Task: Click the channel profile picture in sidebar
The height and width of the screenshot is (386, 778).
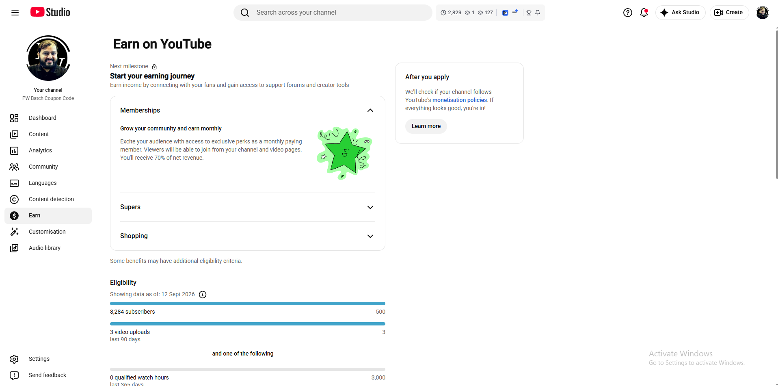Action: (48, 58)
